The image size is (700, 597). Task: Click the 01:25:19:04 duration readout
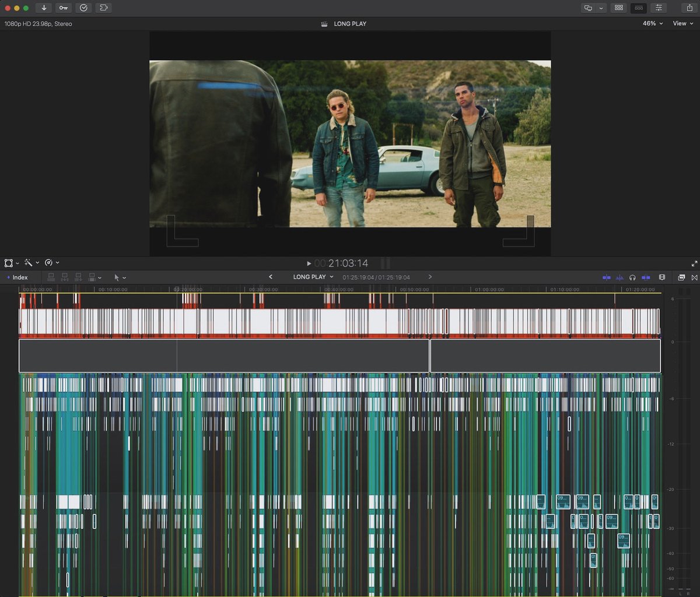tap(376, 278)
